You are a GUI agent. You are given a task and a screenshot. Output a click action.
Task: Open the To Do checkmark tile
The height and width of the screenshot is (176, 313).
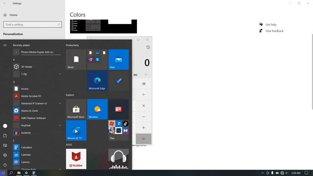(x=118, y=81)
